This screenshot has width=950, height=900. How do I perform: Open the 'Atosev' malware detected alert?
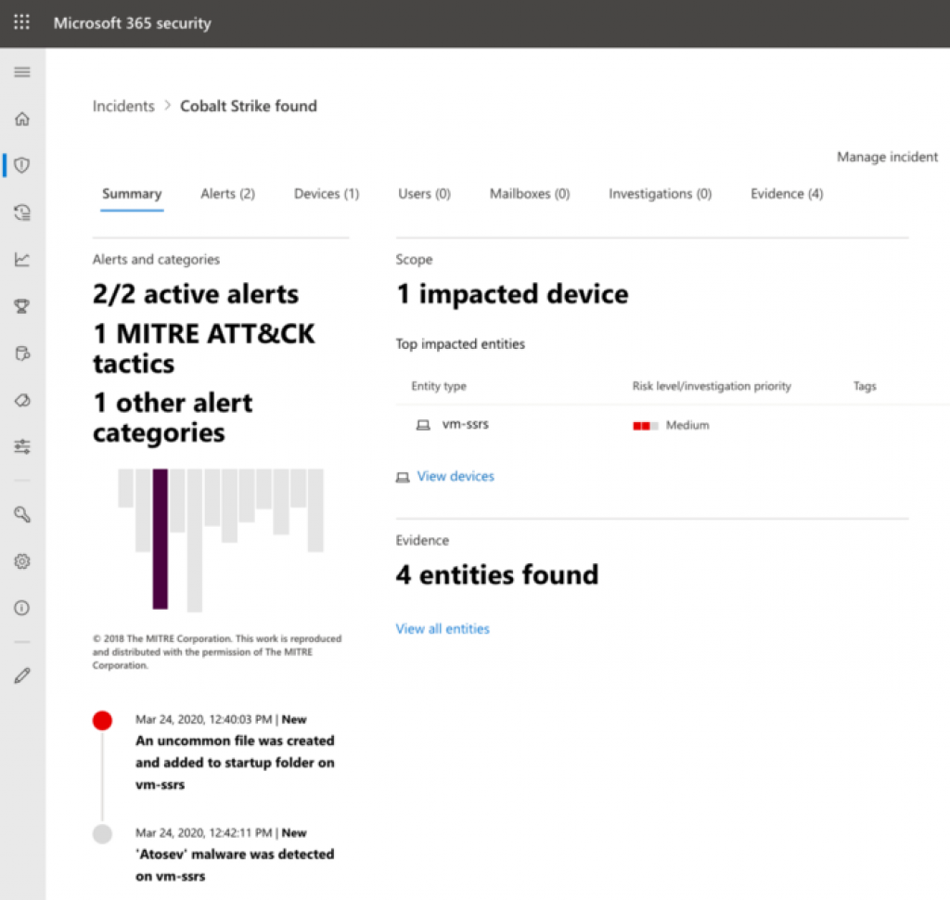point(235,865)
